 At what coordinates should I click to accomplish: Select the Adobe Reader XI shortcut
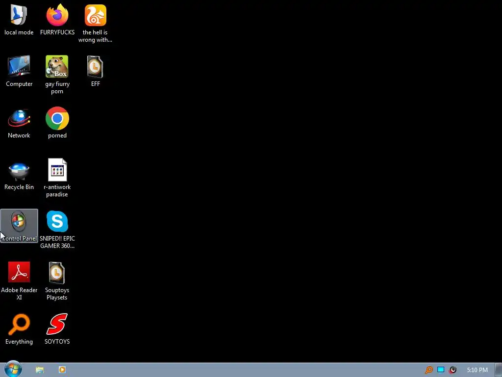tap(19, 281)
